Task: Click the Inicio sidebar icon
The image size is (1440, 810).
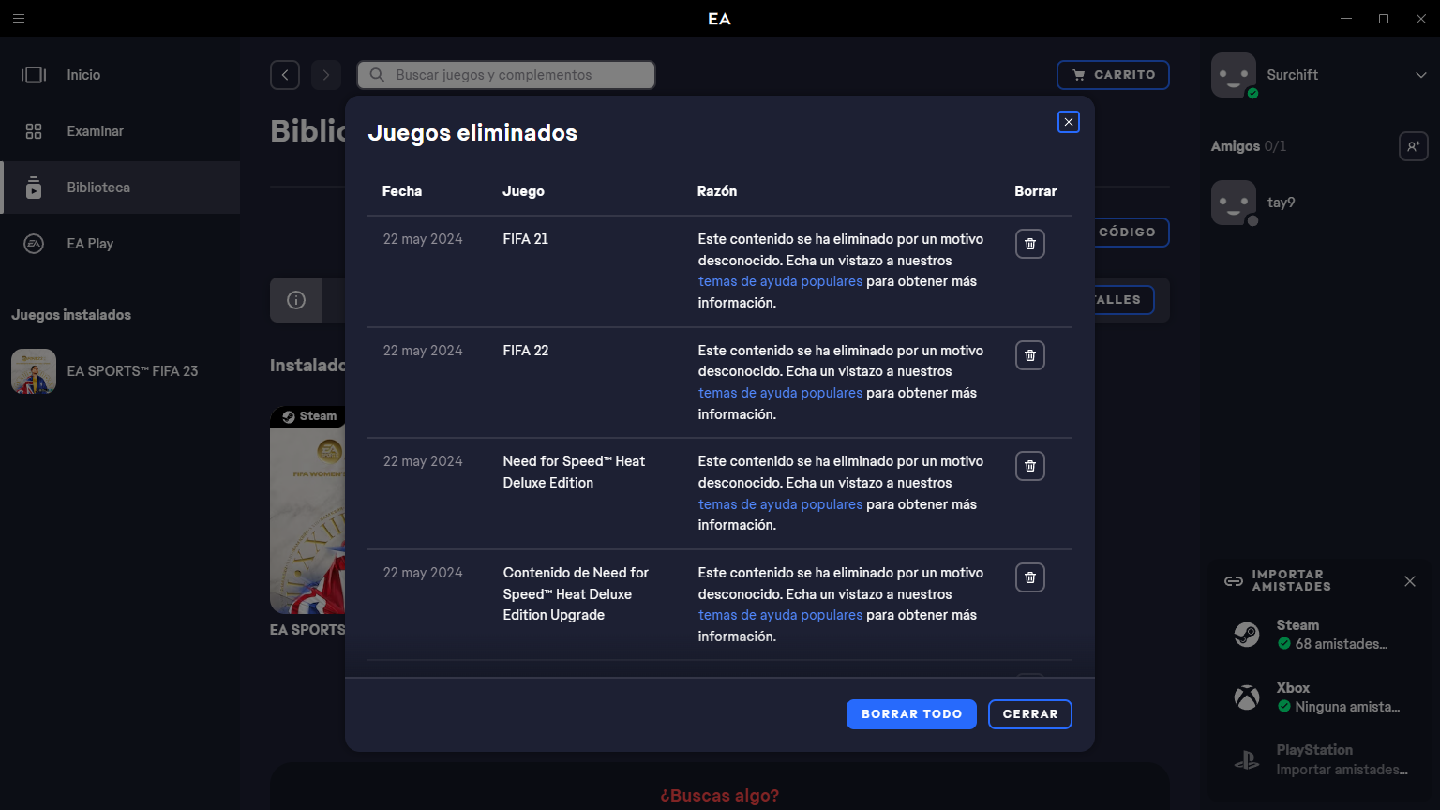Action: [34, 75]
